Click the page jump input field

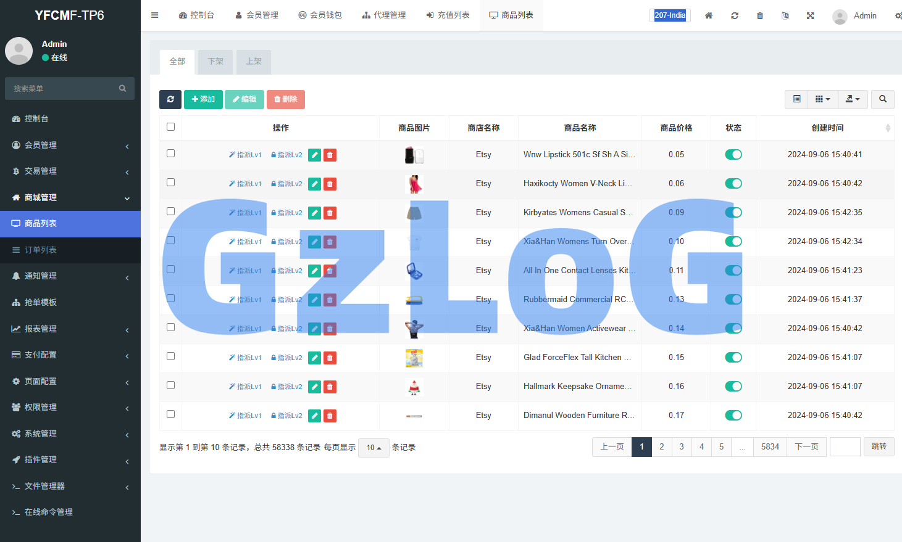845,447
